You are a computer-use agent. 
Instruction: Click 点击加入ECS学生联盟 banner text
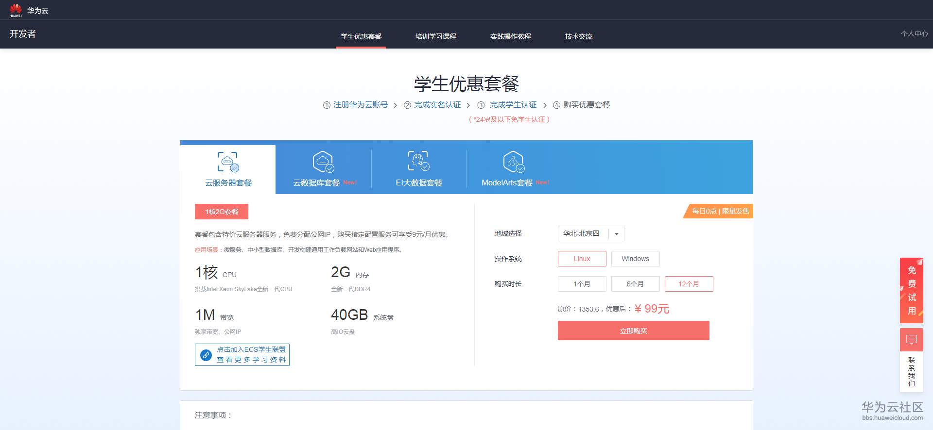251,349
